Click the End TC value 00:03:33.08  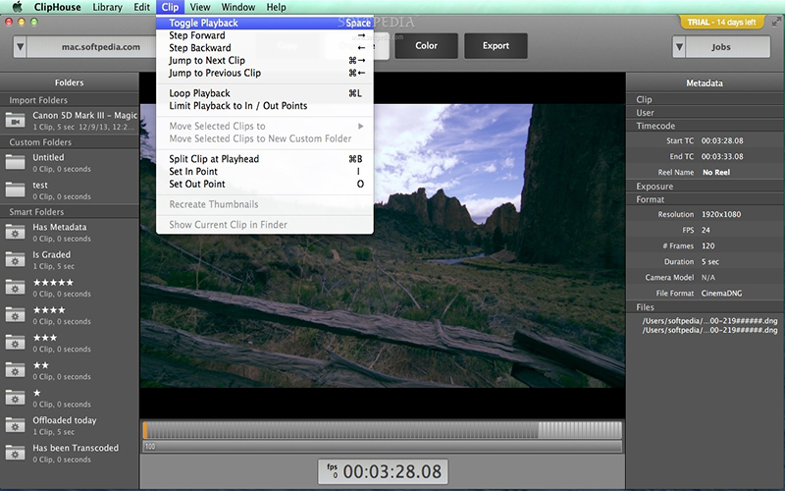click(722, 156)
